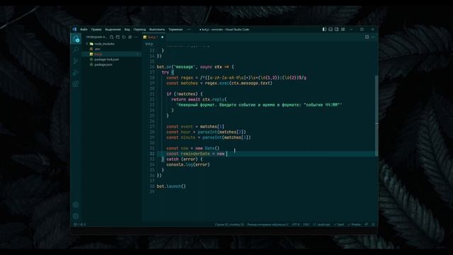Create a new file in Explorer
The image size is (453, 255).
tap(112, 37)
